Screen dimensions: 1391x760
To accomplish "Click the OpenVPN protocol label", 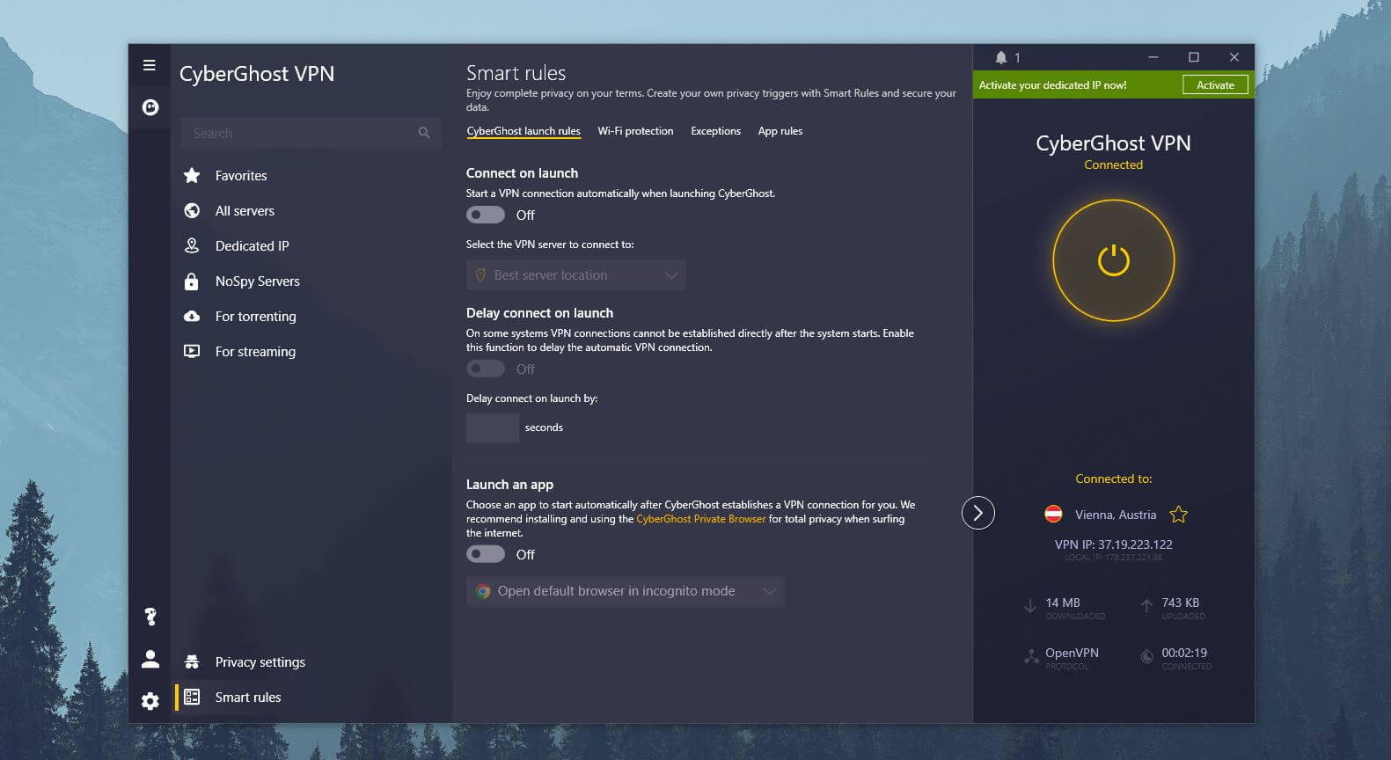I will click(1072, 653).
